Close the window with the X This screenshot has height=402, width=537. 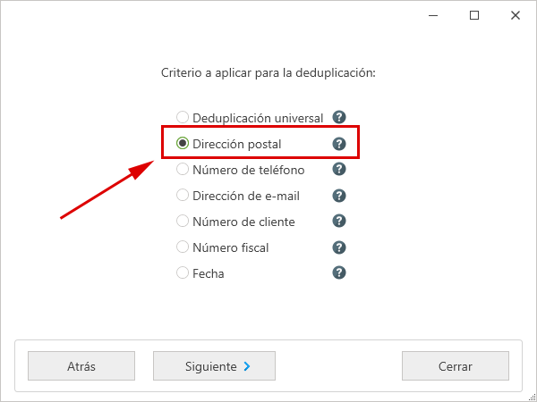point(516,15)
